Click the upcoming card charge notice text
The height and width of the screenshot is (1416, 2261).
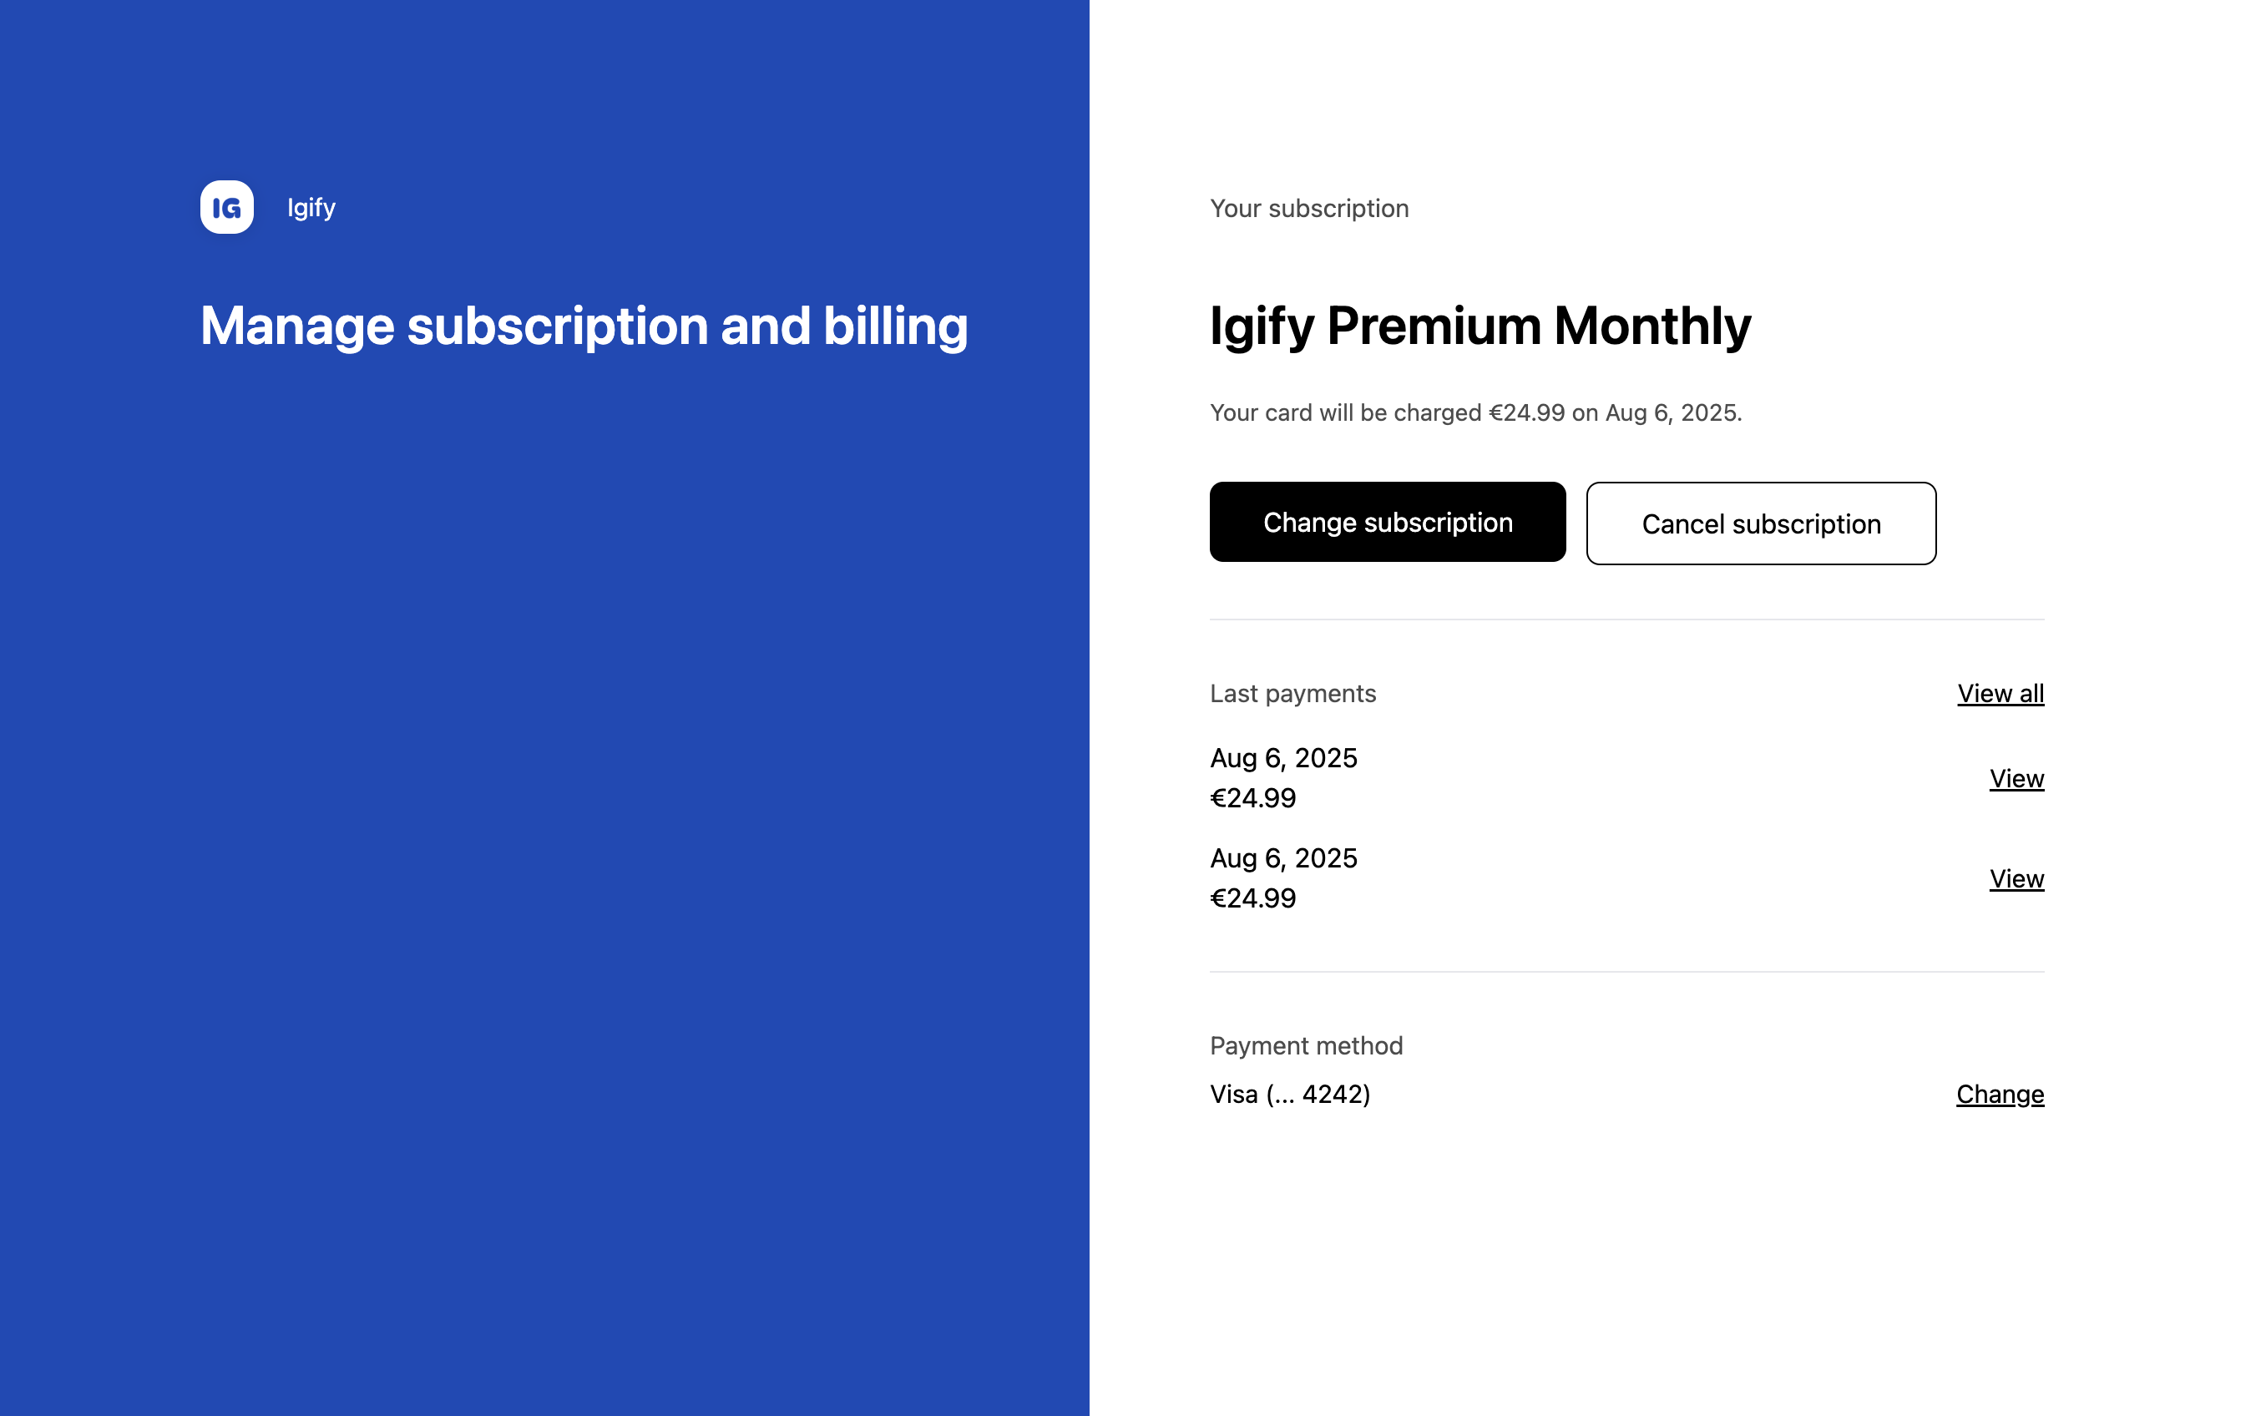pyautogui.click(x=1474, y=413)
